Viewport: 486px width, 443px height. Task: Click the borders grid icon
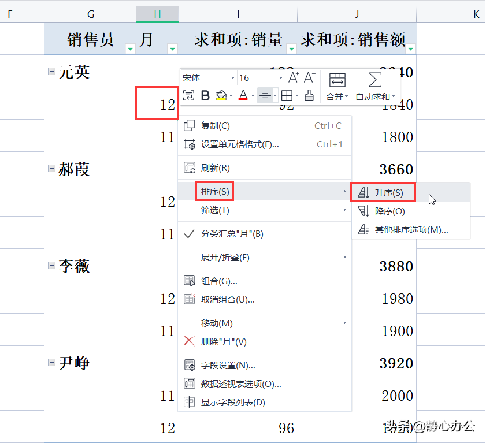point(287,96)
